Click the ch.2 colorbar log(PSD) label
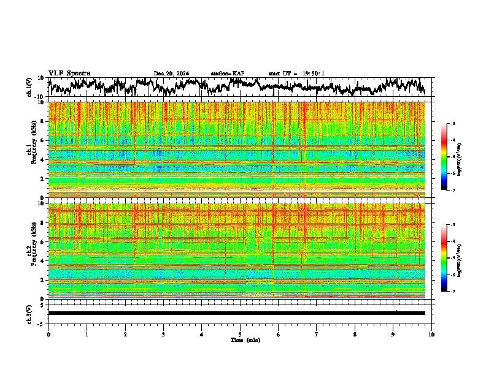Viewport: 486px width, 375px height. point(460,260)
